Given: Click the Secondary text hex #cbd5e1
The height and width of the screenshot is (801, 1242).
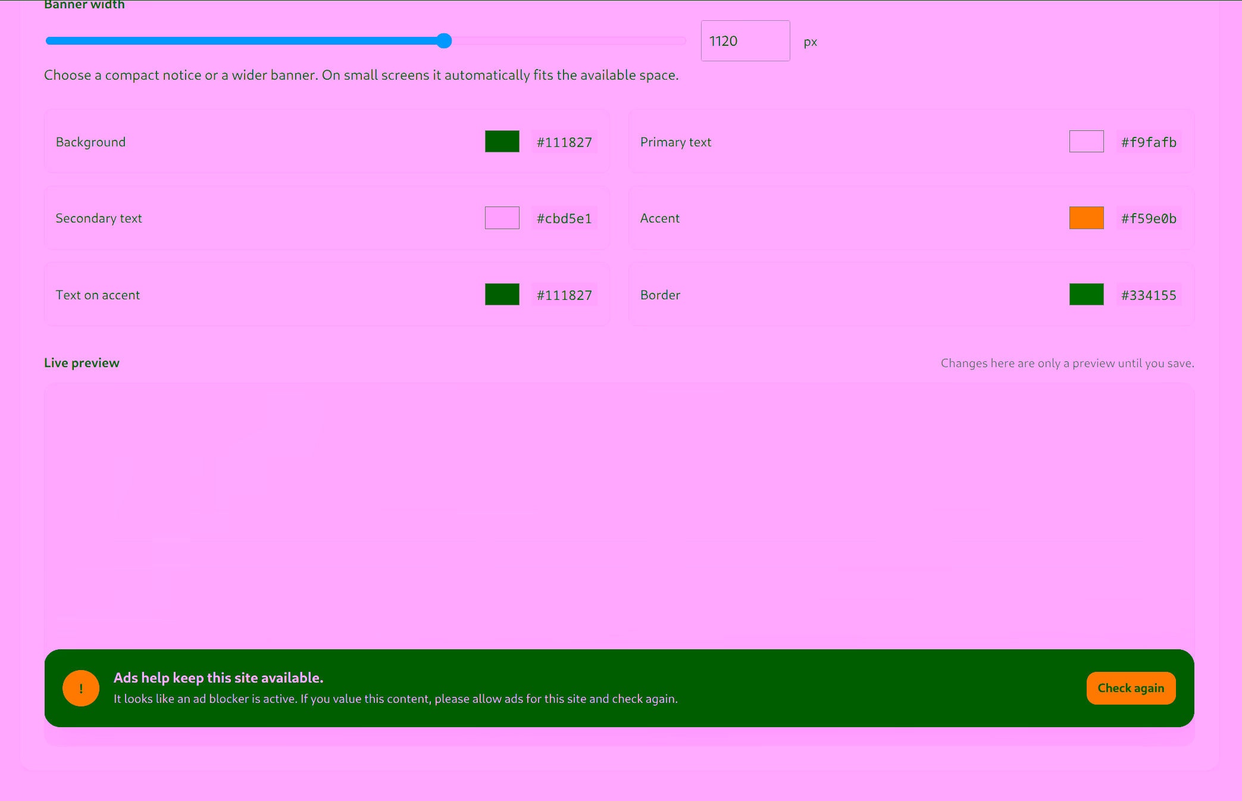Looking at the screenshot, I should point(564,218).
